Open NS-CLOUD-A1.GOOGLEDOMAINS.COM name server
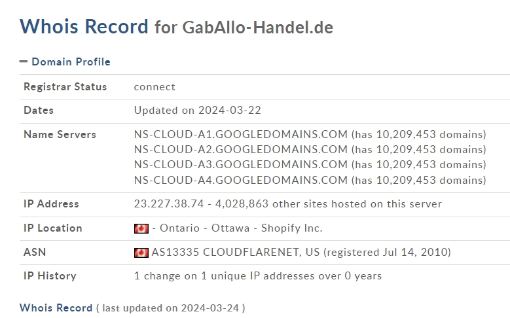 (241, 134)
